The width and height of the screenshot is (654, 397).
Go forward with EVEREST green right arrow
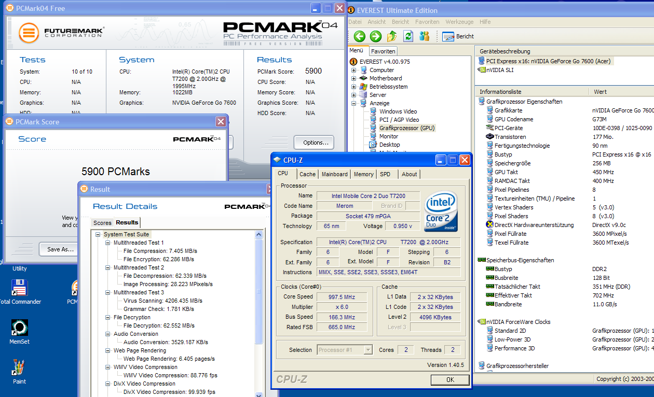[x=376, y=36]
